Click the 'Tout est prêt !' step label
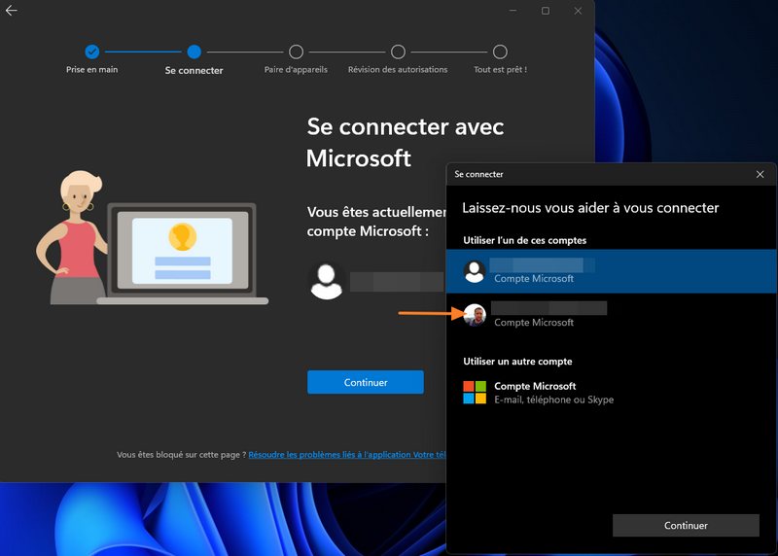Viewport: 778px width, 556px height. click(x=500, y=69)
